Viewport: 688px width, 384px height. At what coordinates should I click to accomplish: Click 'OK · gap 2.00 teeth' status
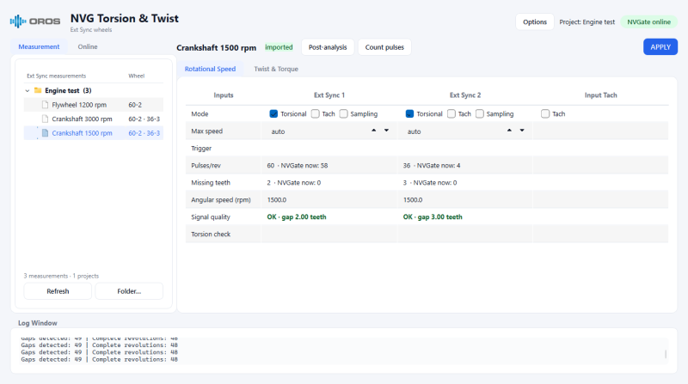click(296, 216)
